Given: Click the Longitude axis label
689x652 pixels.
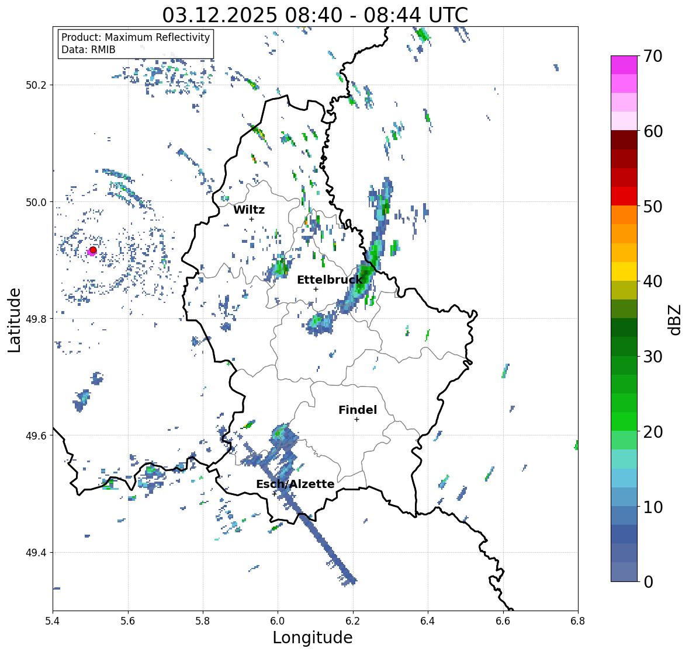Looking at the screenshot, I should coord(313,637).
